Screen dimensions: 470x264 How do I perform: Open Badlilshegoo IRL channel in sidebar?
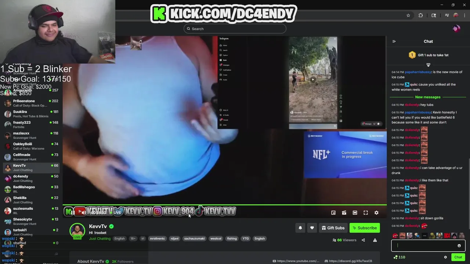(x=31, y=189)
